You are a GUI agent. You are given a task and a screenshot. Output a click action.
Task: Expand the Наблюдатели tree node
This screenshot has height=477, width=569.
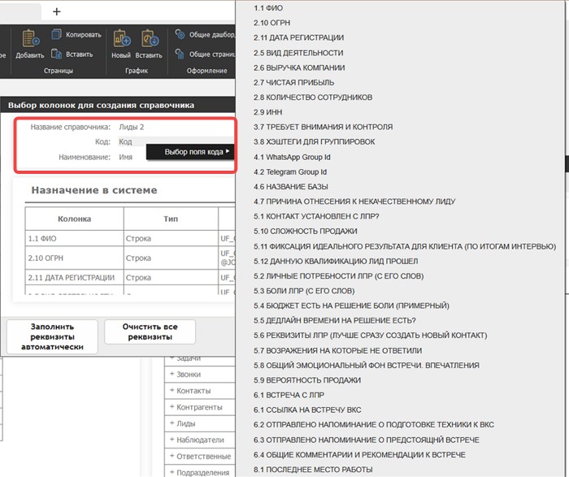click(x=172, y=440)
